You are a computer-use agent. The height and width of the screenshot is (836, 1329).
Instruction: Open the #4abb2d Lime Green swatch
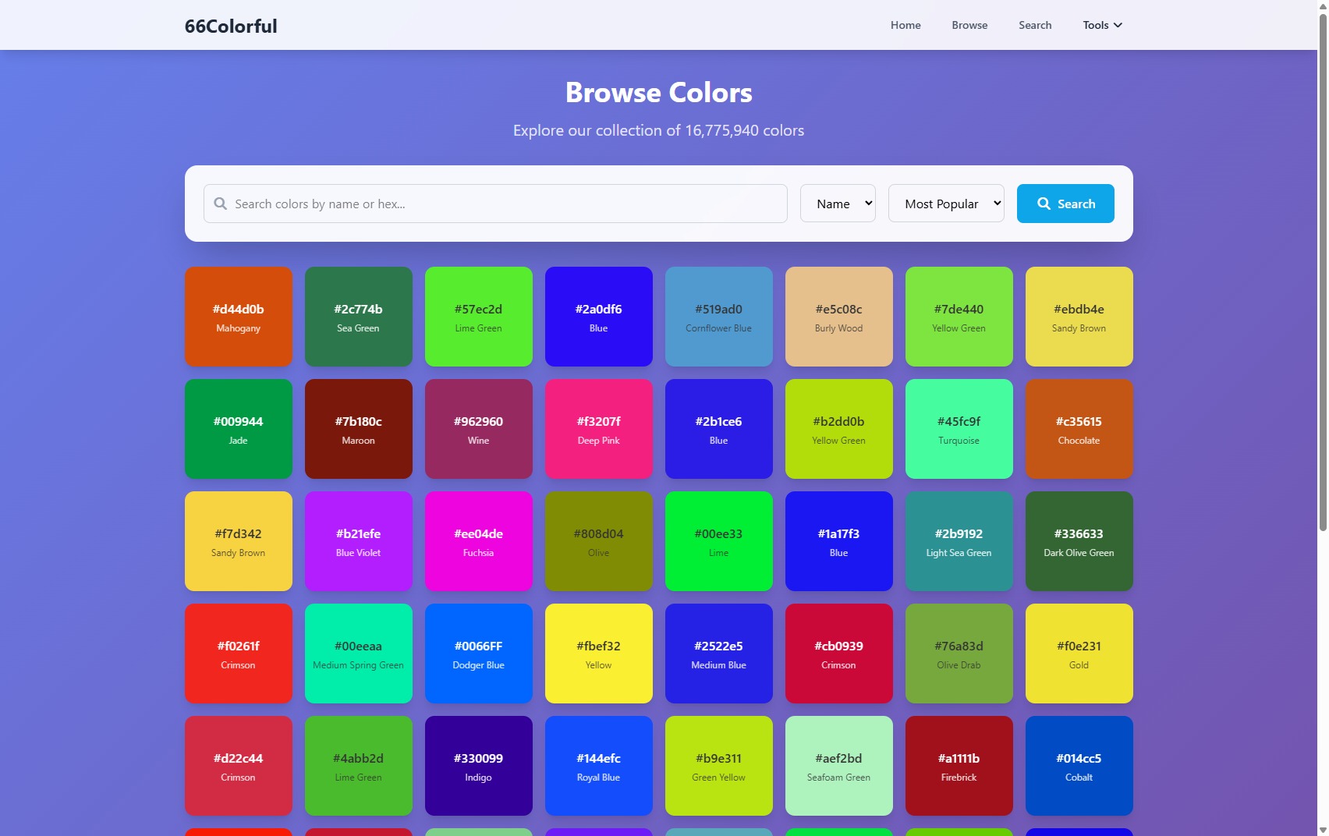coord(359,766)
